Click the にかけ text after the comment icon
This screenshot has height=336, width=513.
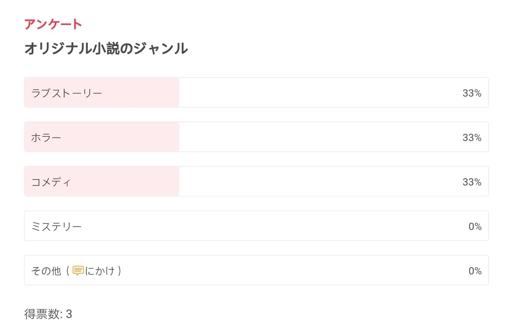point(100,271)
